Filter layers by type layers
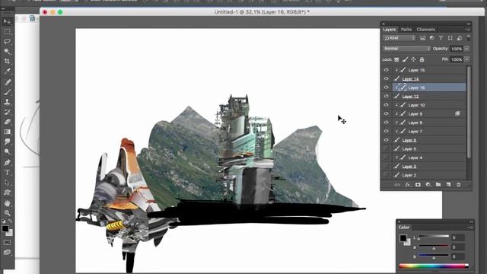The height and width of the screenshot is (274, 487). (x=441, y=38)
